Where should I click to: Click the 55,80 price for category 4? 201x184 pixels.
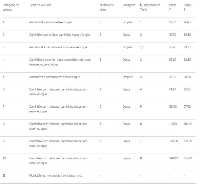click(173, 60)
